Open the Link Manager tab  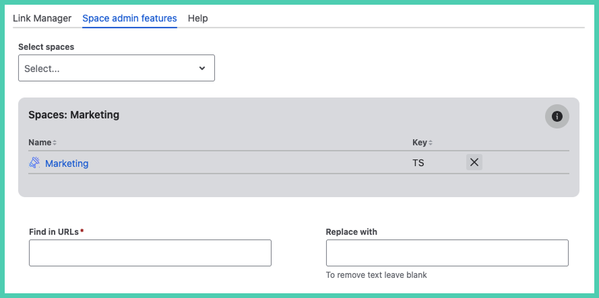coord(42,18)
